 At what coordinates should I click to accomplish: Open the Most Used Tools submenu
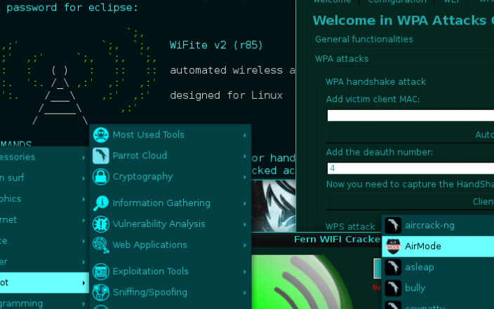tap(171, 135)
